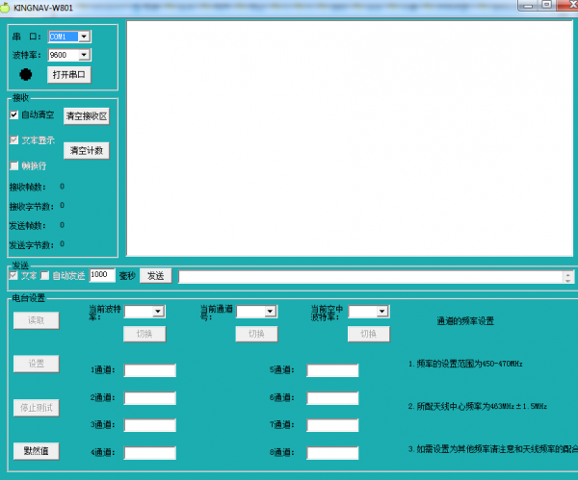Open the 波特率 9600 dropdown
This screenshot has height=480, width=578.
(x=84, y=55)
